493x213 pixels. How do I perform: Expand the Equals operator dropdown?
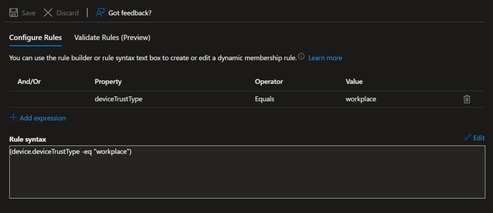tap(266, 99)
